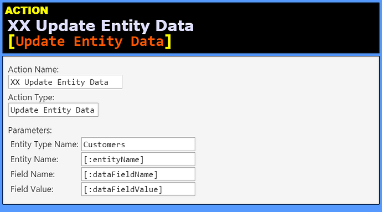Click the yellow closing bracket in header
This screenshot has width=382, height=212.
pyautogui.click(x=168, y=42)
